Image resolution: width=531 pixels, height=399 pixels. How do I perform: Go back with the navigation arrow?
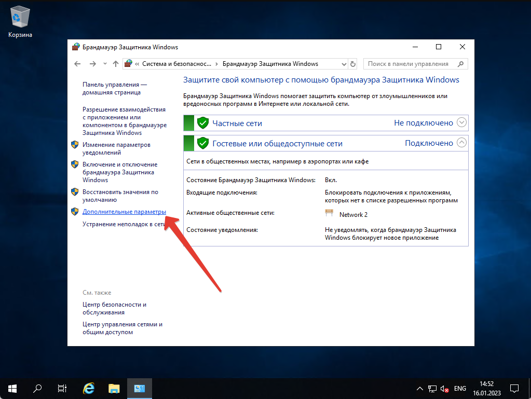[x=77, y=64]
